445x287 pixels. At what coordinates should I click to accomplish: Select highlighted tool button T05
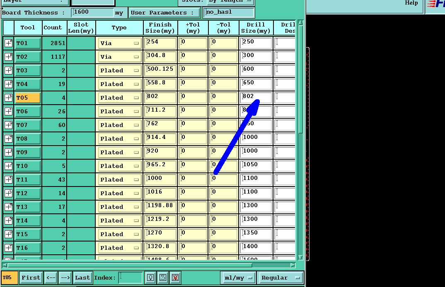tap(27, 98)
